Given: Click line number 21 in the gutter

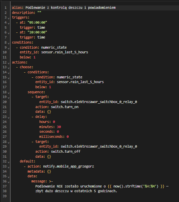Looking at the screenshot, I should [5, 107].
